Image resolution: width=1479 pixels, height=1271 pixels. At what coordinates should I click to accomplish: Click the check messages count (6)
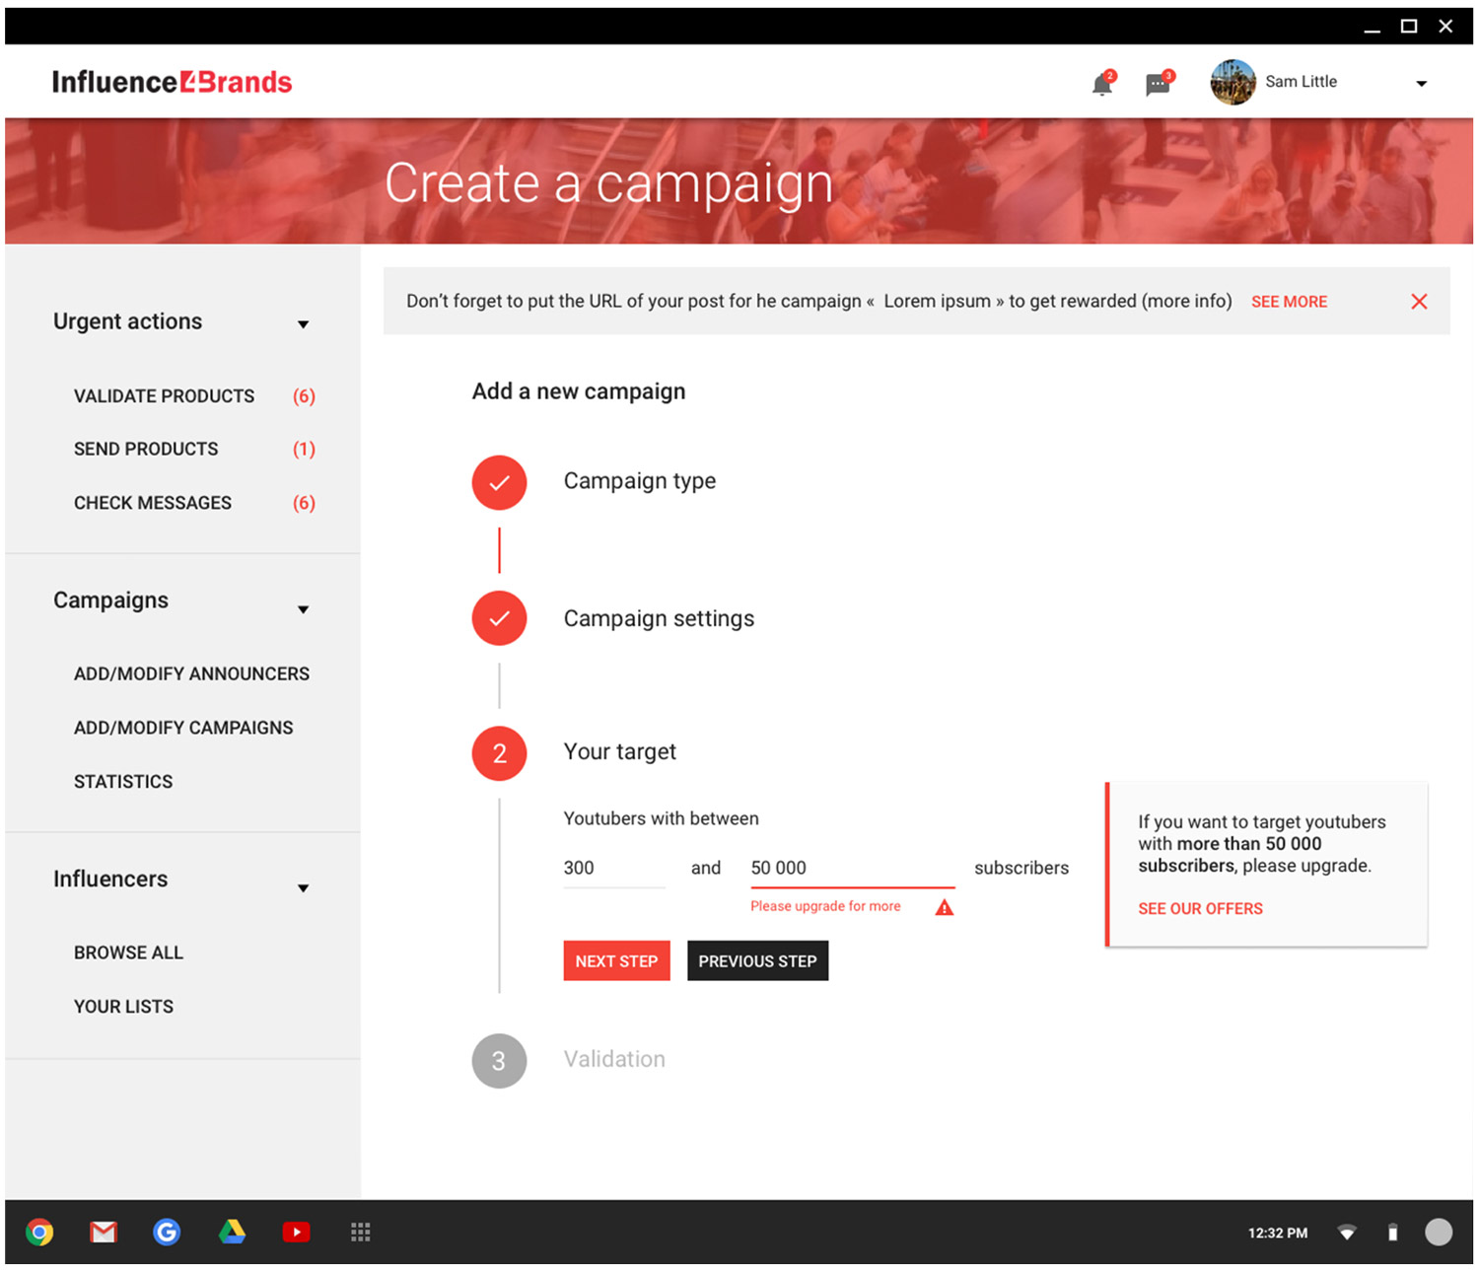click(304, 503)
